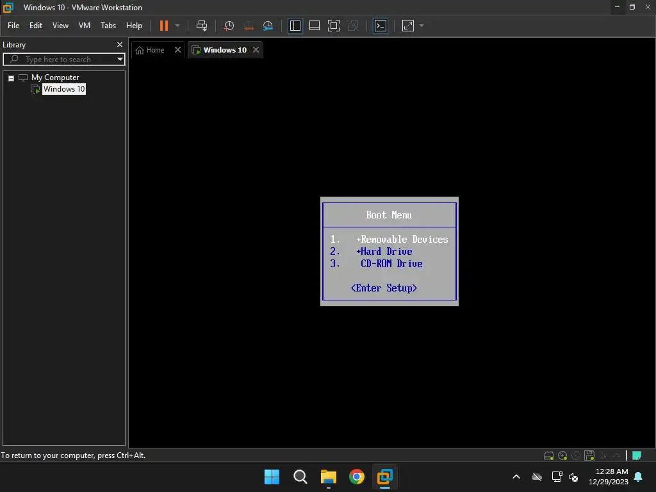The height and width of the screenshot is (492, 656).
Task: Open Google Chrome from taskbar
Action: (x=357, y=477)
